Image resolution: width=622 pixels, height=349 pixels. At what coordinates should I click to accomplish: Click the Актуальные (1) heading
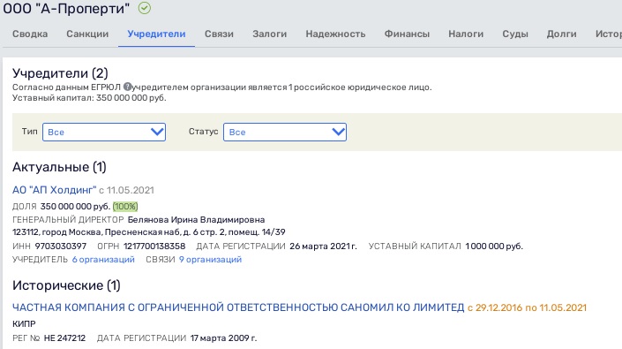coord(59,167)
